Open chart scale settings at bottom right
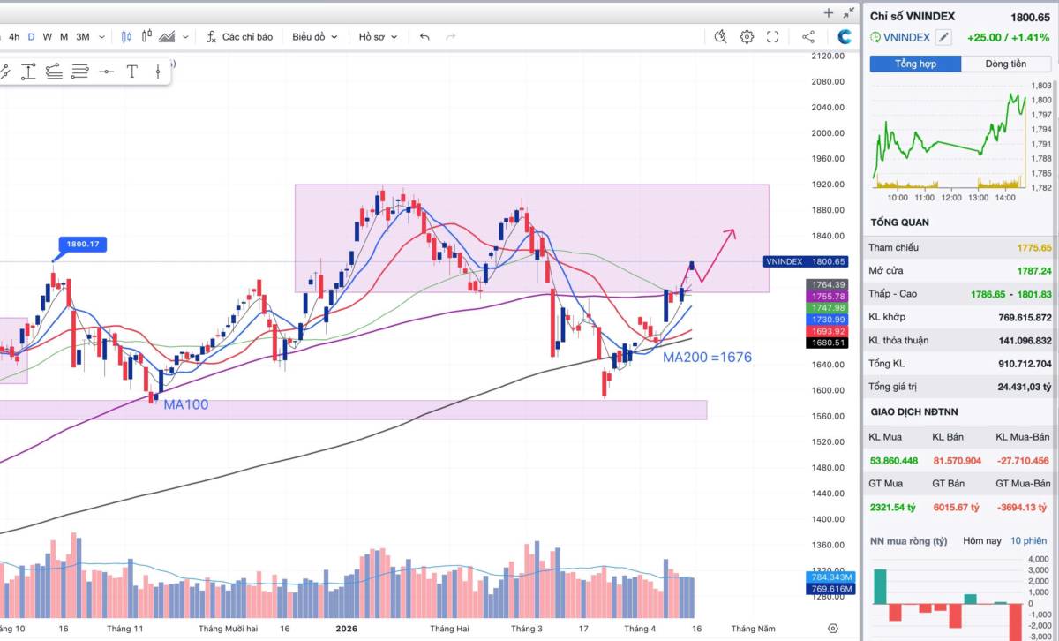The width and height of the screenshot is (1059, 641). point(833,628)
